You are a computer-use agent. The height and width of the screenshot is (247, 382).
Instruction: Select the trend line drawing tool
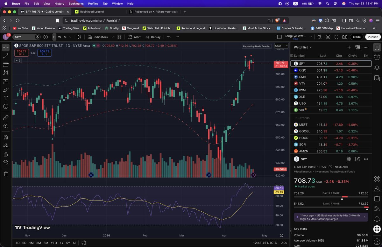6,56
